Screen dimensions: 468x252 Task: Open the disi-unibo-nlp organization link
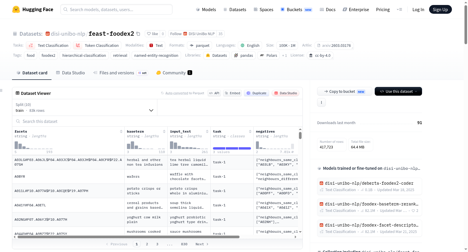coord(68,34)
